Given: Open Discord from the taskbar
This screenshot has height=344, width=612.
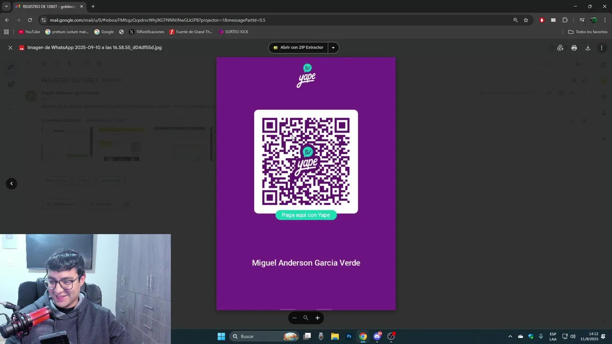Looking at the screenshot, I should click(377, 336).
